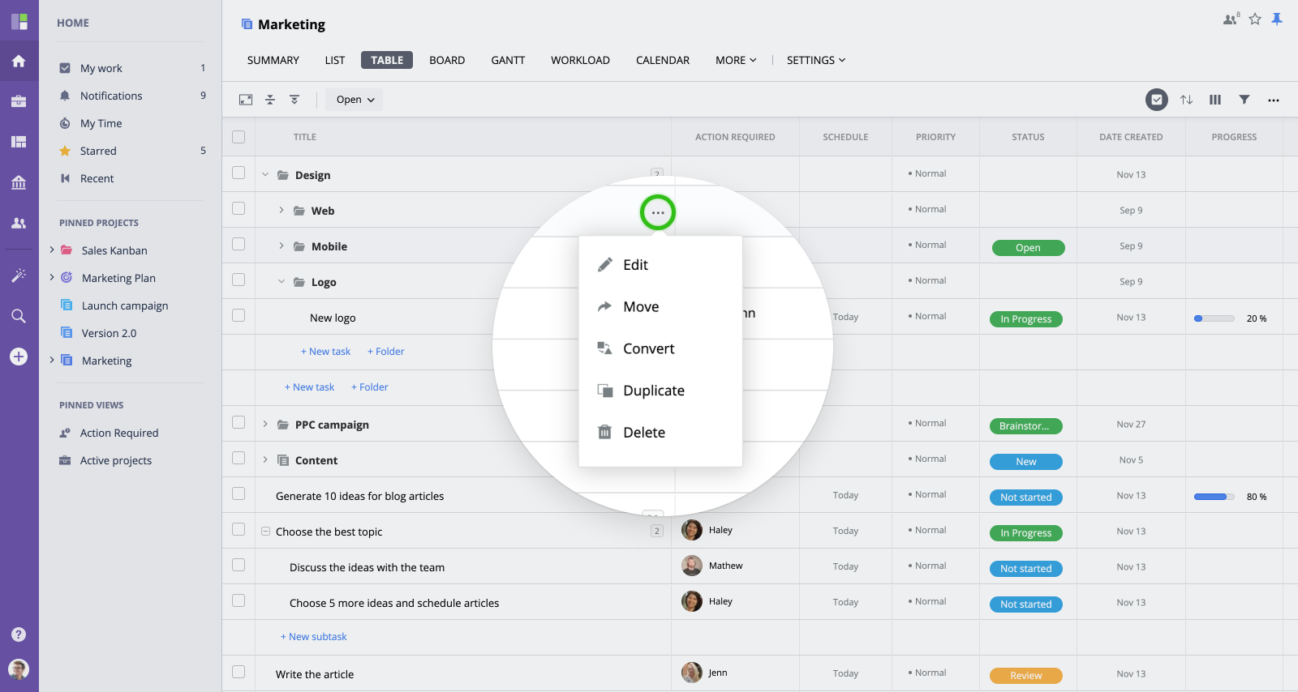Star the Marketing project
The image size is (1298, 692).
[1255, 19]
